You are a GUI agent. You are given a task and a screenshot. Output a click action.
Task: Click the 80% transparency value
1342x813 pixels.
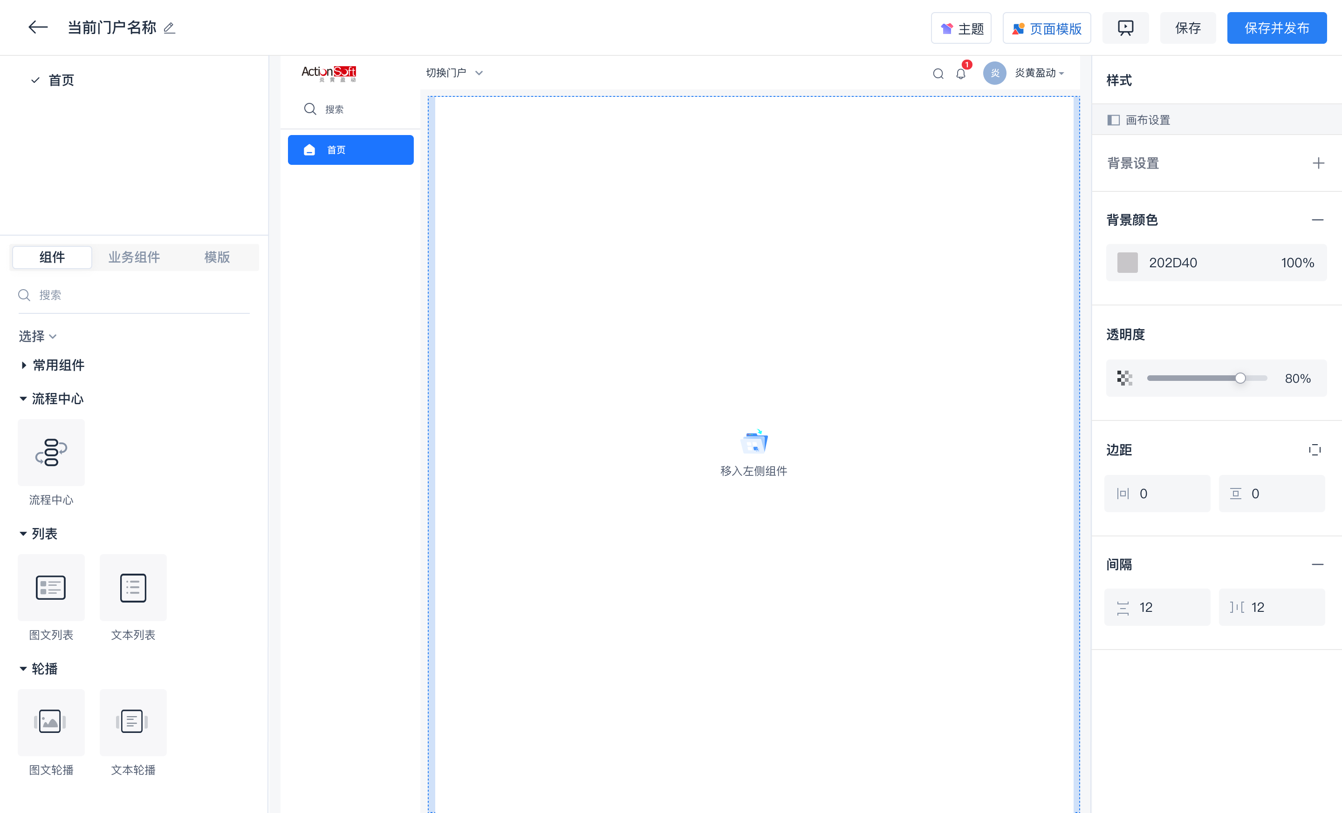click(x=1297, y=378)
